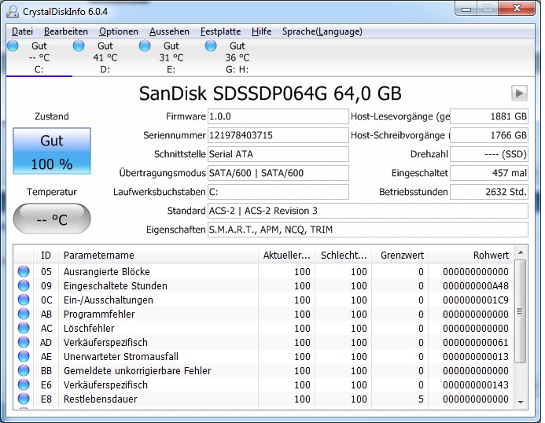Click status icon of Restlebensdauer row
The width and height of the screenshot is (545, 423).
[24, 399]
